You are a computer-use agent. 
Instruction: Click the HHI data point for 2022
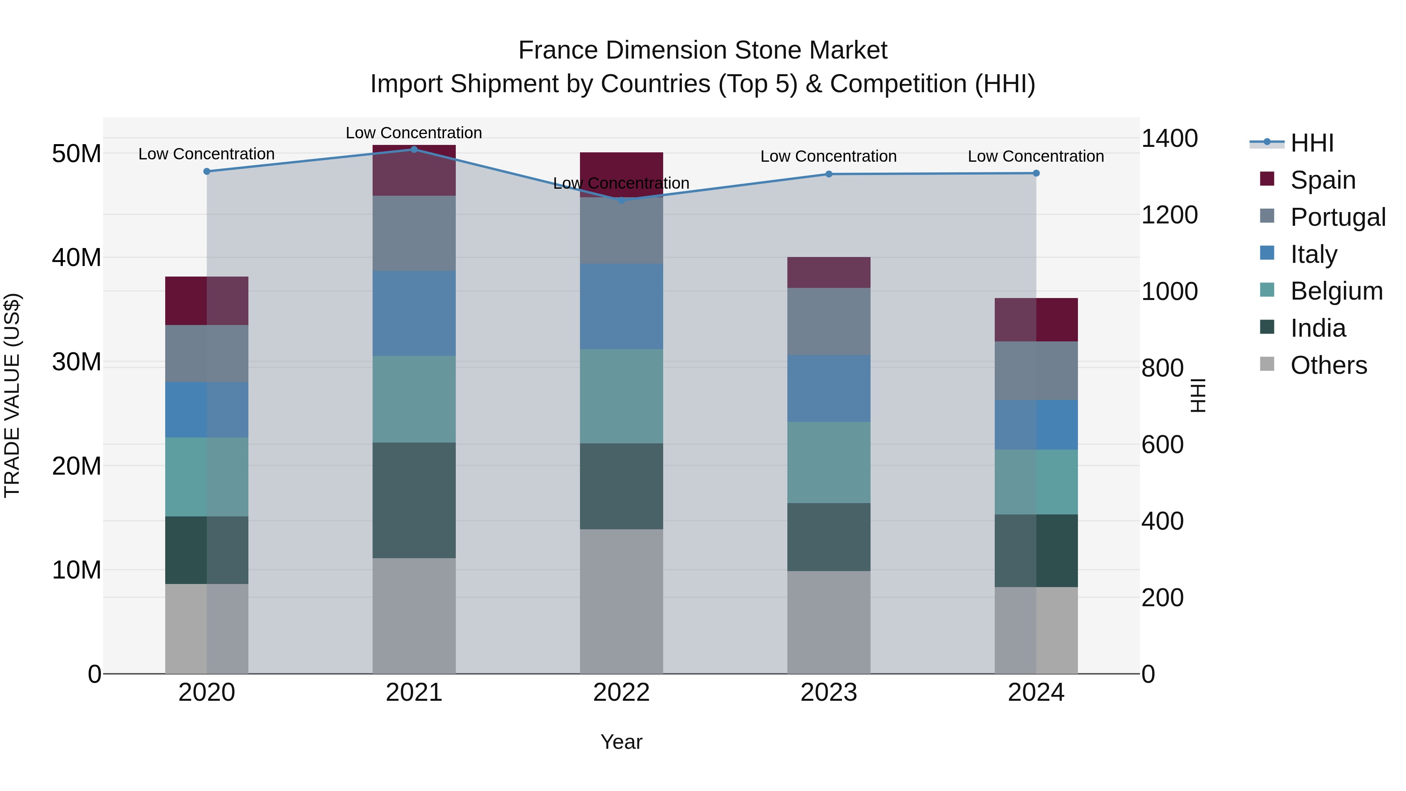pyautogui.click(x=621, y=200)
